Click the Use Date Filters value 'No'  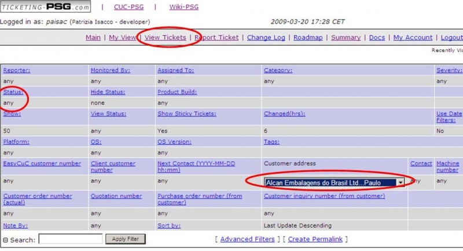click(x=440, y=131)
